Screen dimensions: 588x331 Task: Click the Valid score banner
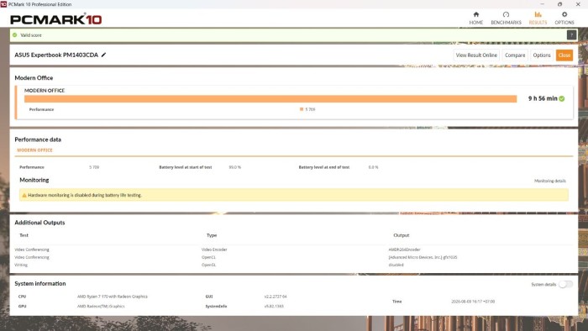click(294, 34)
